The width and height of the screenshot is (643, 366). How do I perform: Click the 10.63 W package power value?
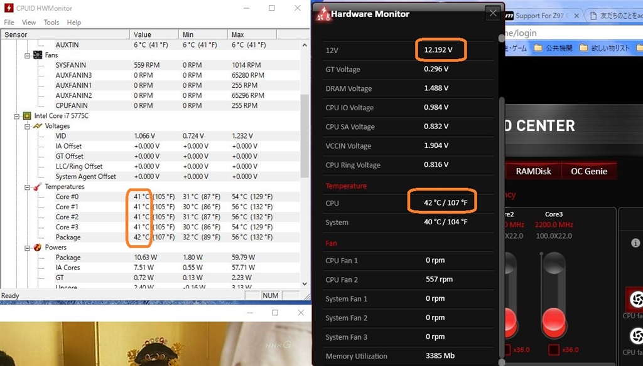[146, 258]
